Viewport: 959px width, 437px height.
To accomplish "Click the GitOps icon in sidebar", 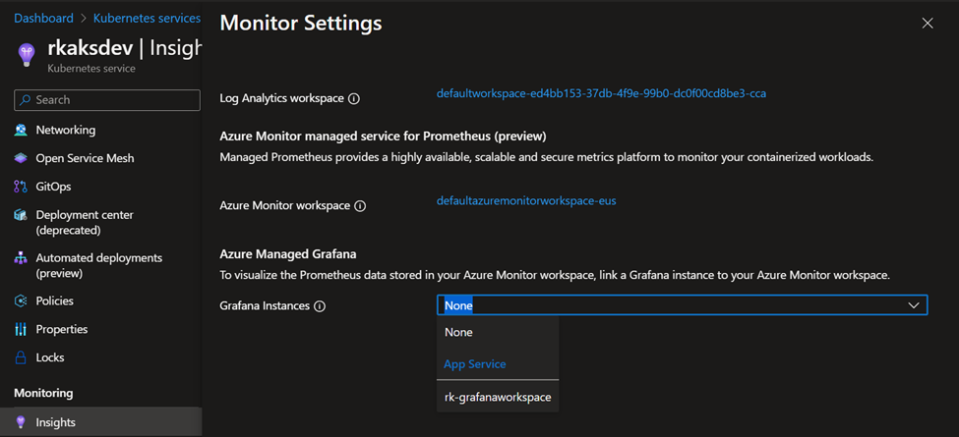I will pos(21,187).
